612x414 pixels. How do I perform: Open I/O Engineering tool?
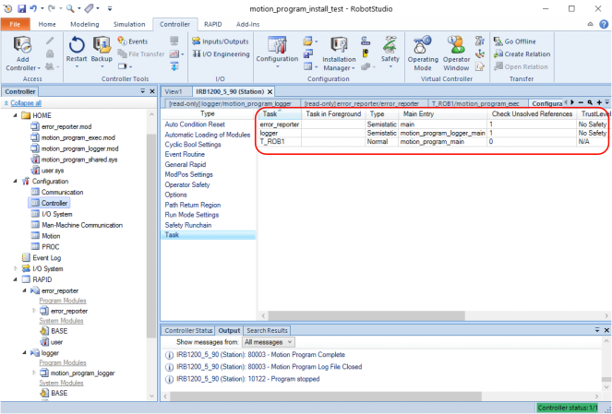coord(221,53)
